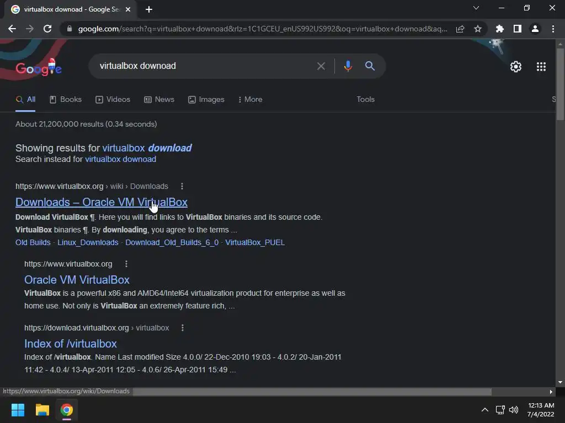The height and width of the screenshot is (423, 565).
Task: Open the Oracle VM VirtualBox result
Action: pyautogui.click(x=77, y=280)
